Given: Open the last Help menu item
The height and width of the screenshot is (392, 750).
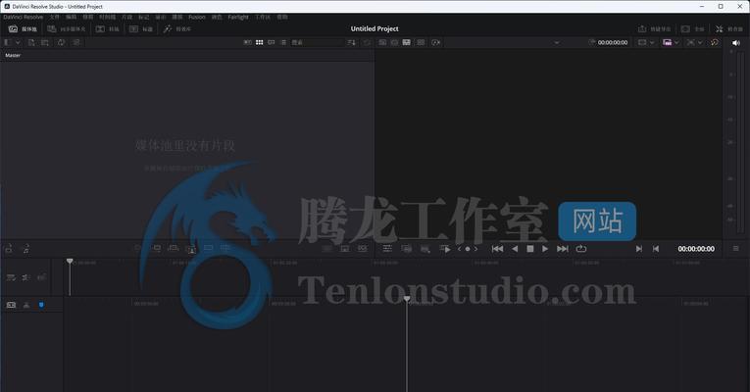Looking at the screenshot, I should (x=282, y=17).
